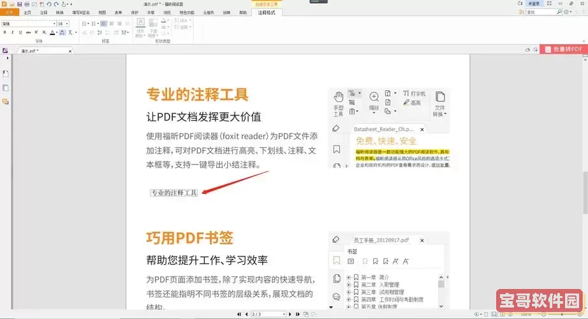Collapse the ribbon with the small up arrow

click(584, 41)
